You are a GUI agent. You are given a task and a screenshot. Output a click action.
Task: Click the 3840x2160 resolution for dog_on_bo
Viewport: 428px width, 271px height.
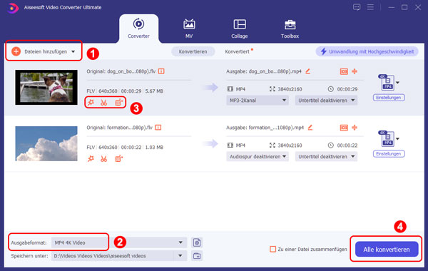point(290,89)
